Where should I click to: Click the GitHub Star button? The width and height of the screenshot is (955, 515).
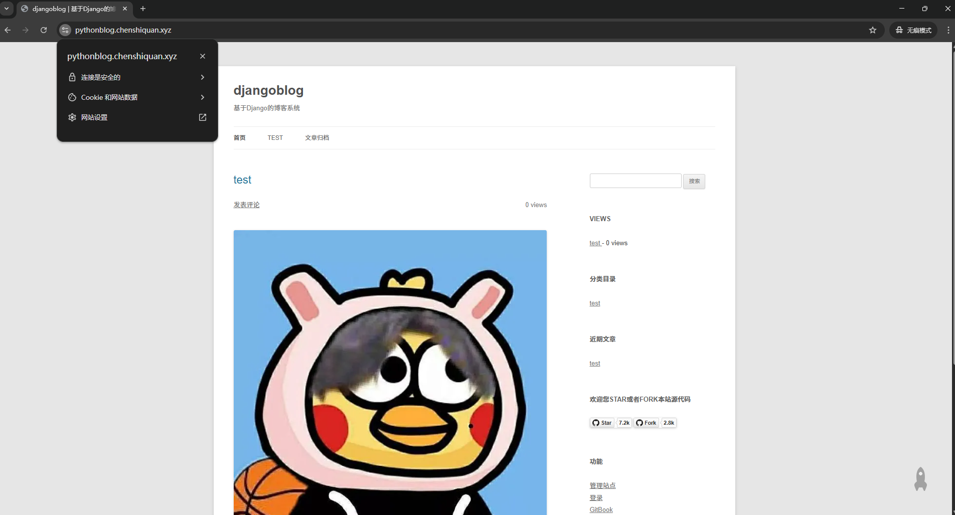click(x=602, y=423)
